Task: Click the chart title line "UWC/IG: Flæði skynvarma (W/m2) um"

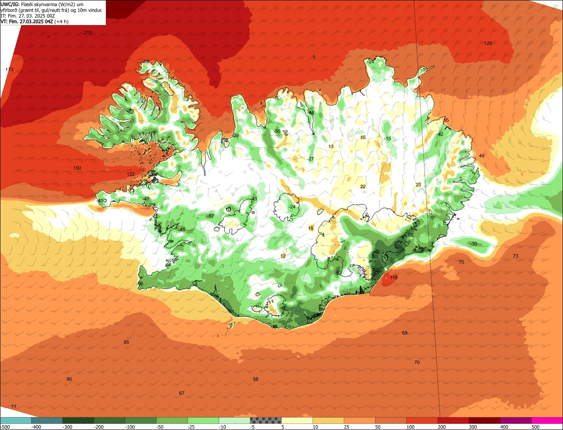Action: click(43, 4)
